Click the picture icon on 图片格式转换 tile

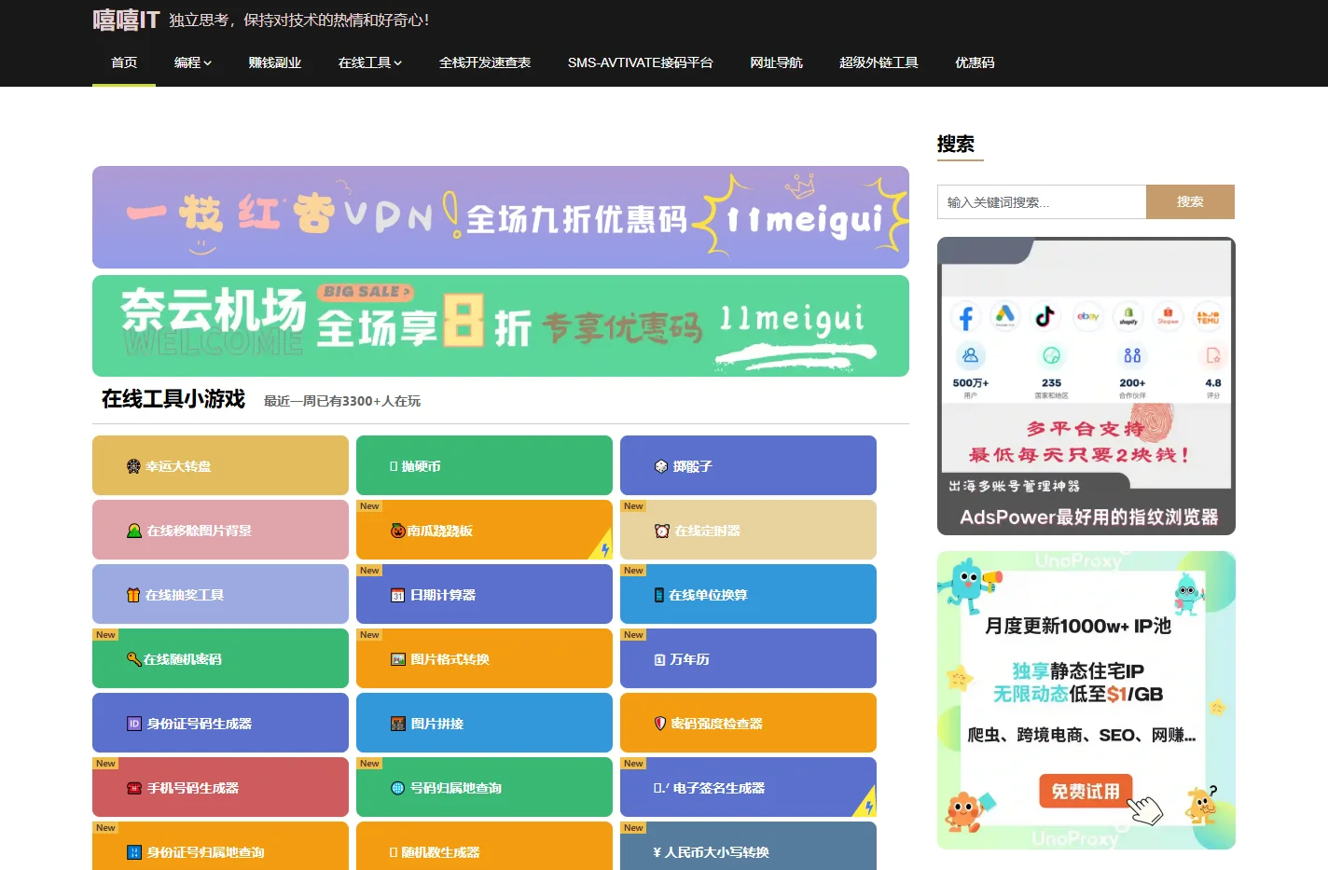[398, 659]
